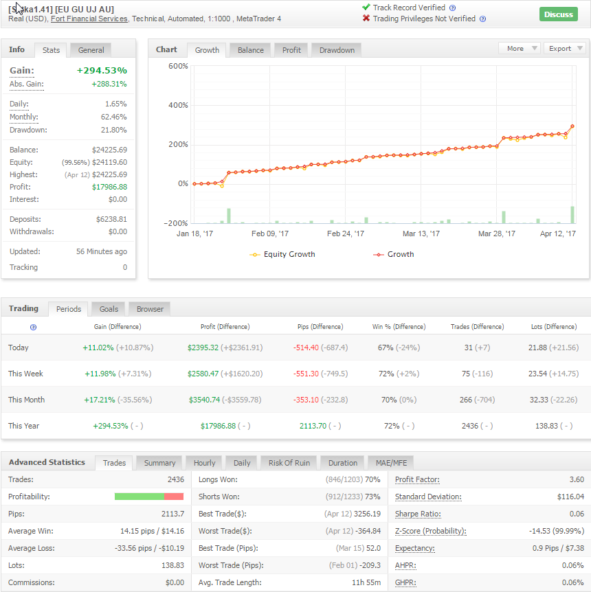Toggle the Equity Growth legend series
Viewport: 591px width, 592px height.
[x=282, y=255]
